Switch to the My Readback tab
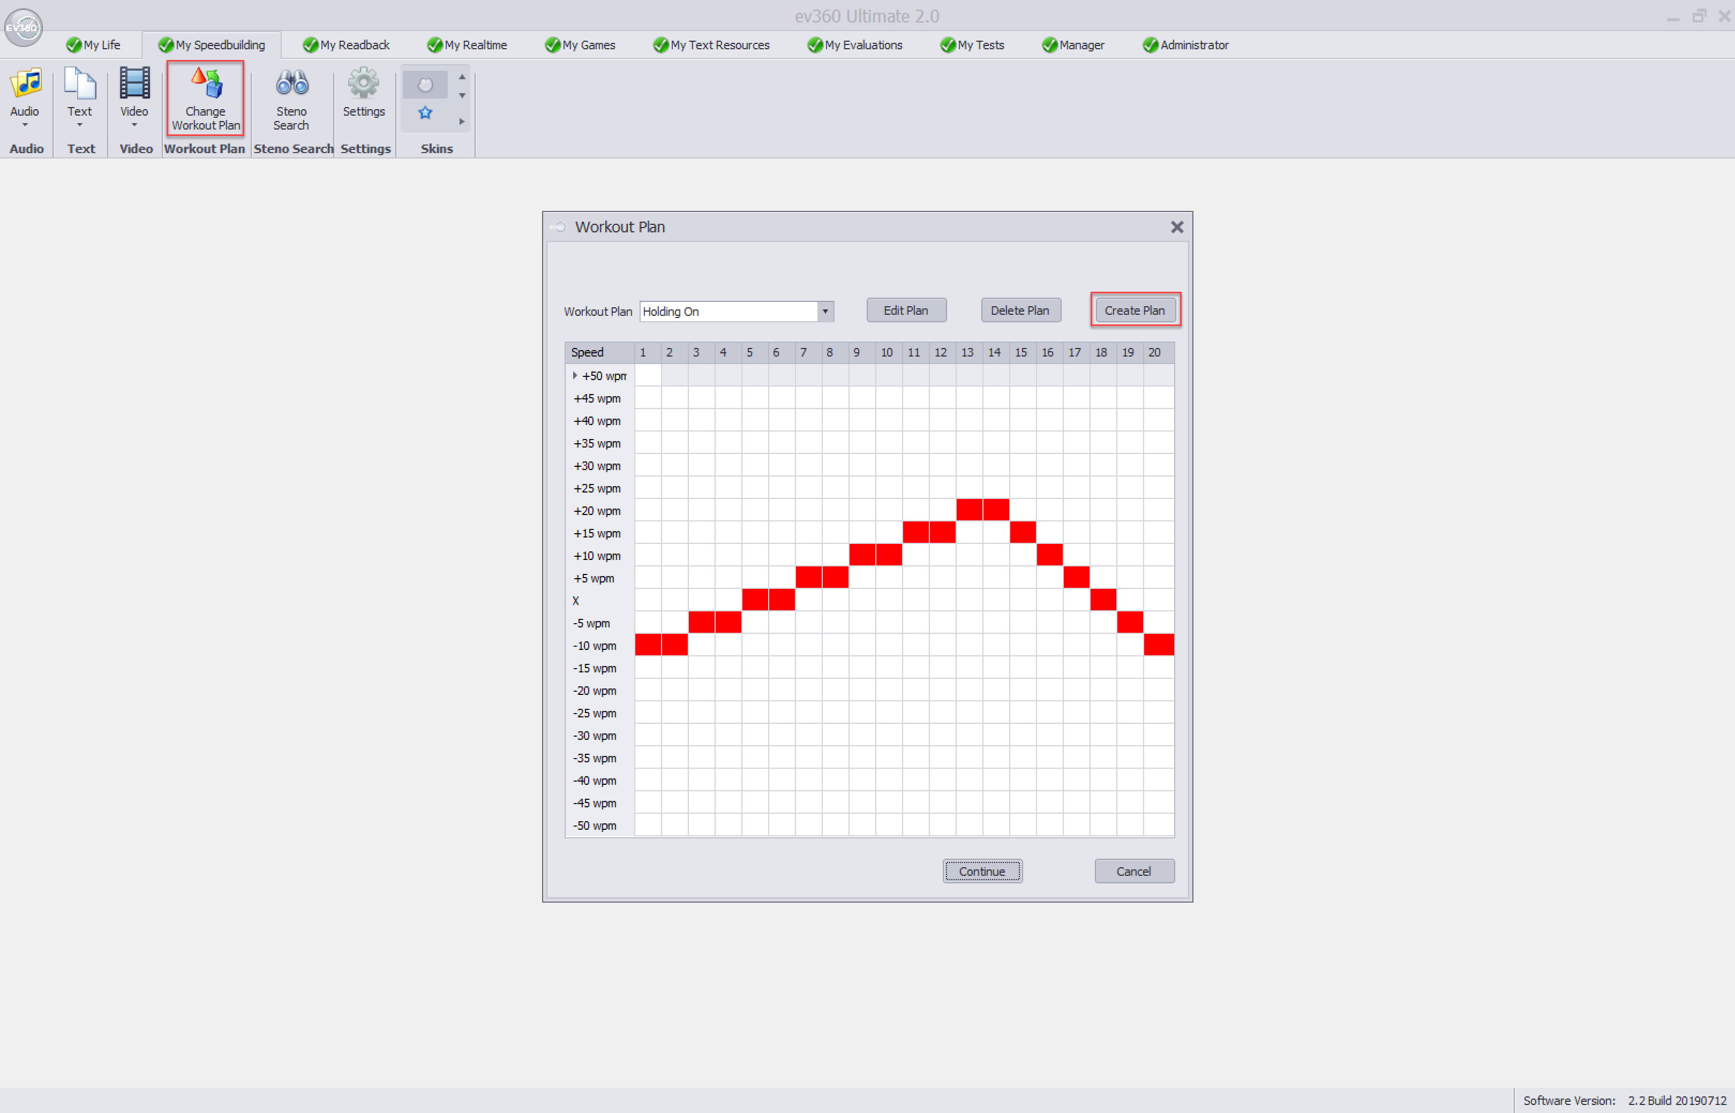The width and height of the screenshot is (1735, 1113). (346, 45)
